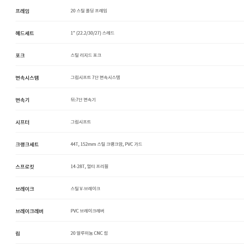Click the 변속기 row label
This screenshot has height=244, width=244.
coord(23,100)
